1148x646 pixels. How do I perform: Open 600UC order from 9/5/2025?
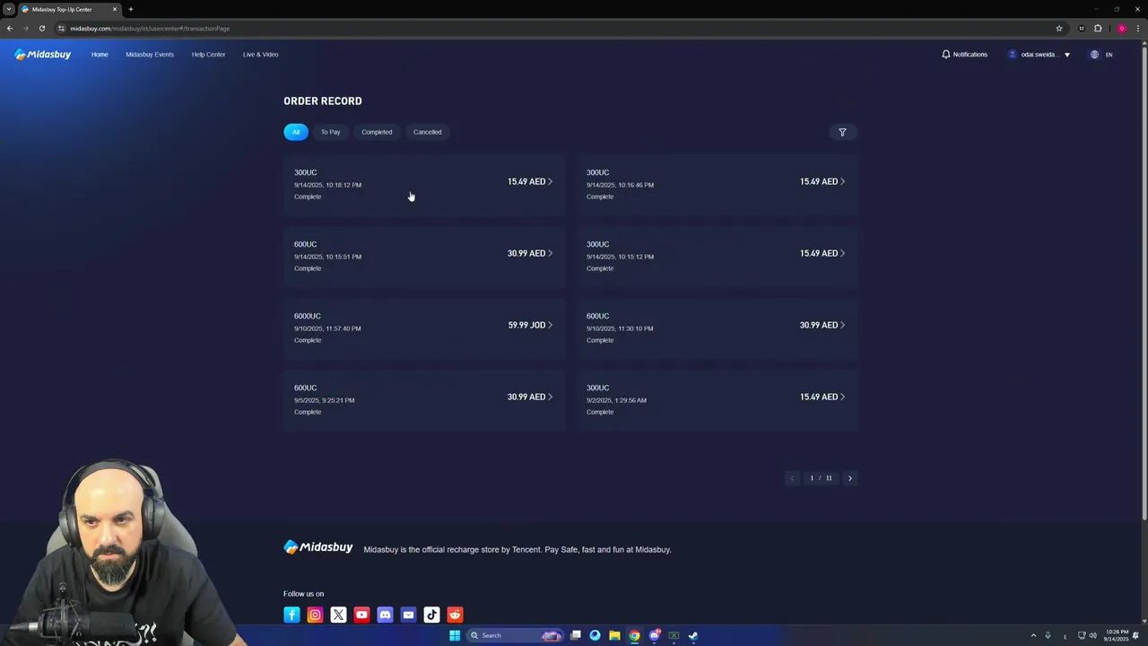coord(424,399)
